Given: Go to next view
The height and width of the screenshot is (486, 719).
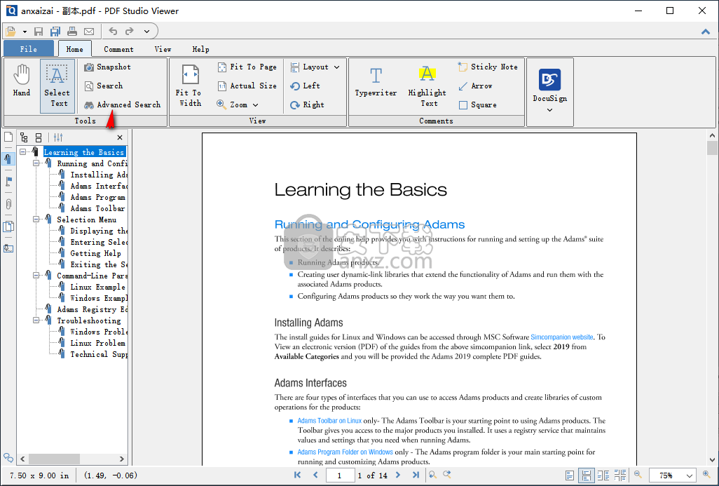Looking at the screenshot, I should coord(446,475).
